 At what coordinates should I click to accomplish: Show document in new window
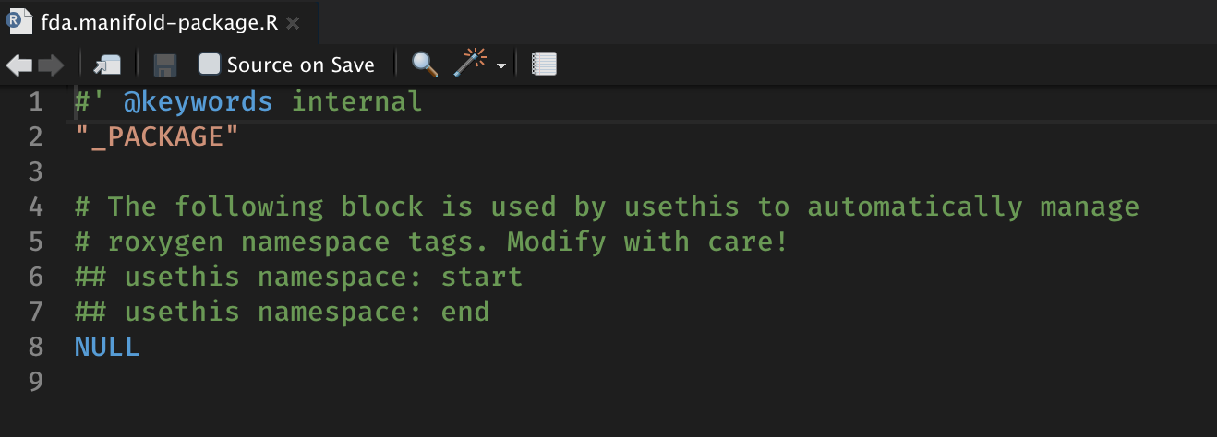108,65
